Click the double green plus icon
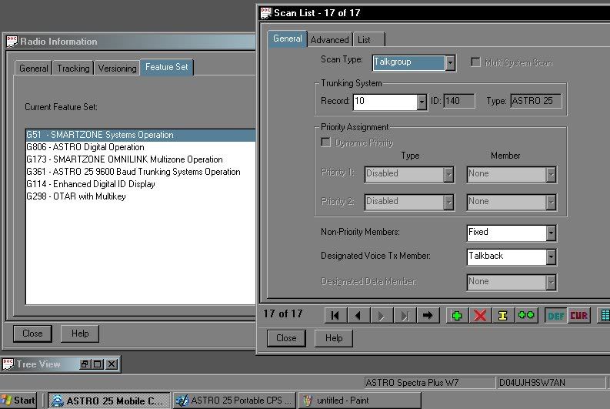The width and height of the screenshot is (610, 409). [x=526, y=316]
